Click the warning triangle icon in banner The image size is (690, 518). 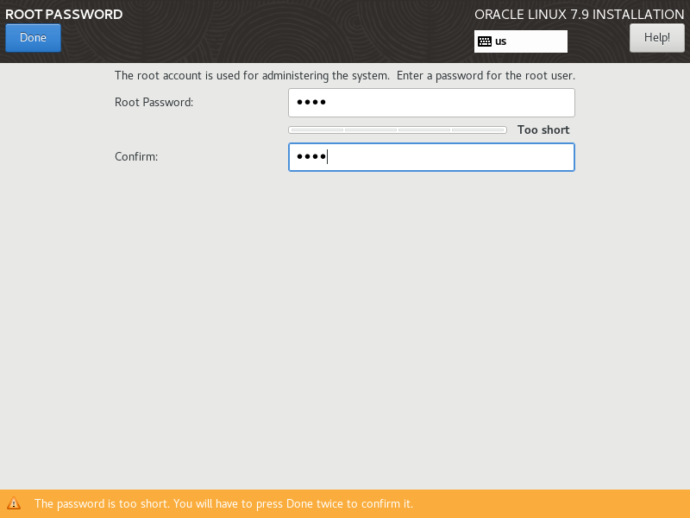click(x=14, y=503)
